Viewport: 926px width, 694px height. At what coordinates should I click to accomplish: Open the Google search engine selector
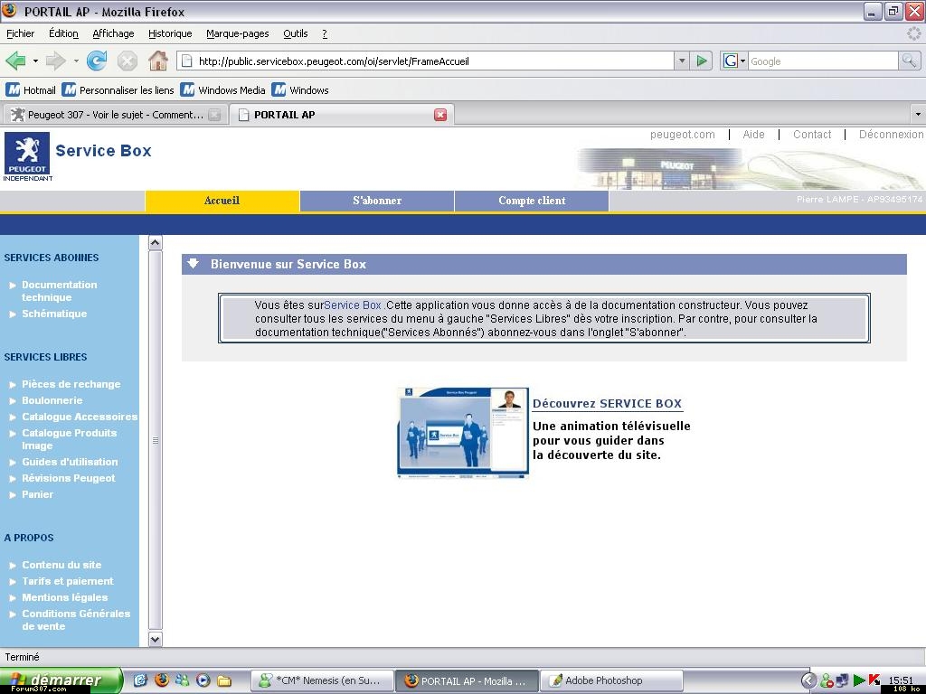pyautogui.click(x=734, y=61)
